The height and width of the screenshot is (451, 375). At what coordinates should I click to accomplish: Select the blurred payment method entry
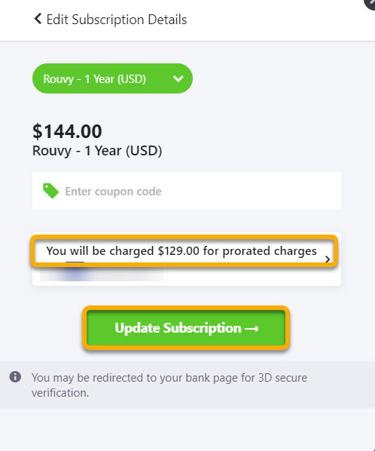[x=102, y=273]
